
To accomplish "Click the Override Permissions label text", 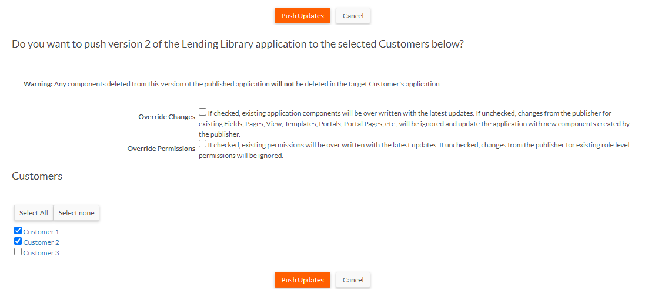I will click(161, 148).
